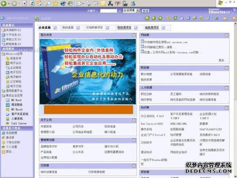Viewport: 237px width, 178px height.
Task: Go to the browser Home icon
Action: point(40,3)
